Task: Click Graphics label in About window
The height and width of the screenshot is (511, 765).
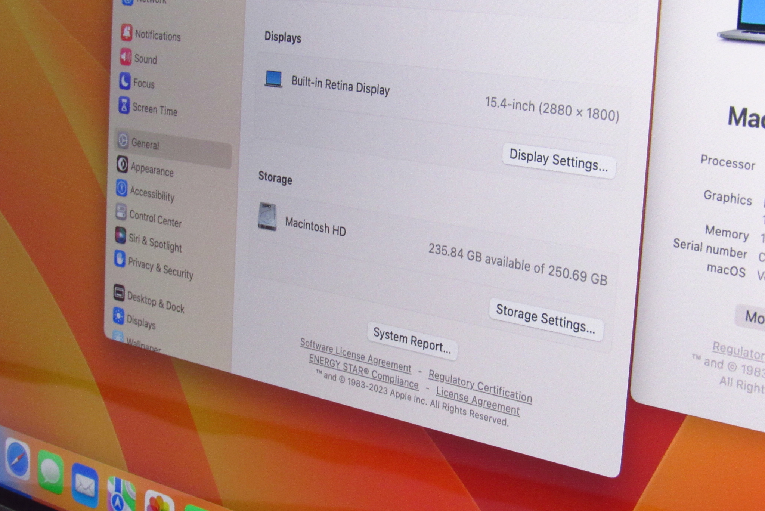Action: 728,197
